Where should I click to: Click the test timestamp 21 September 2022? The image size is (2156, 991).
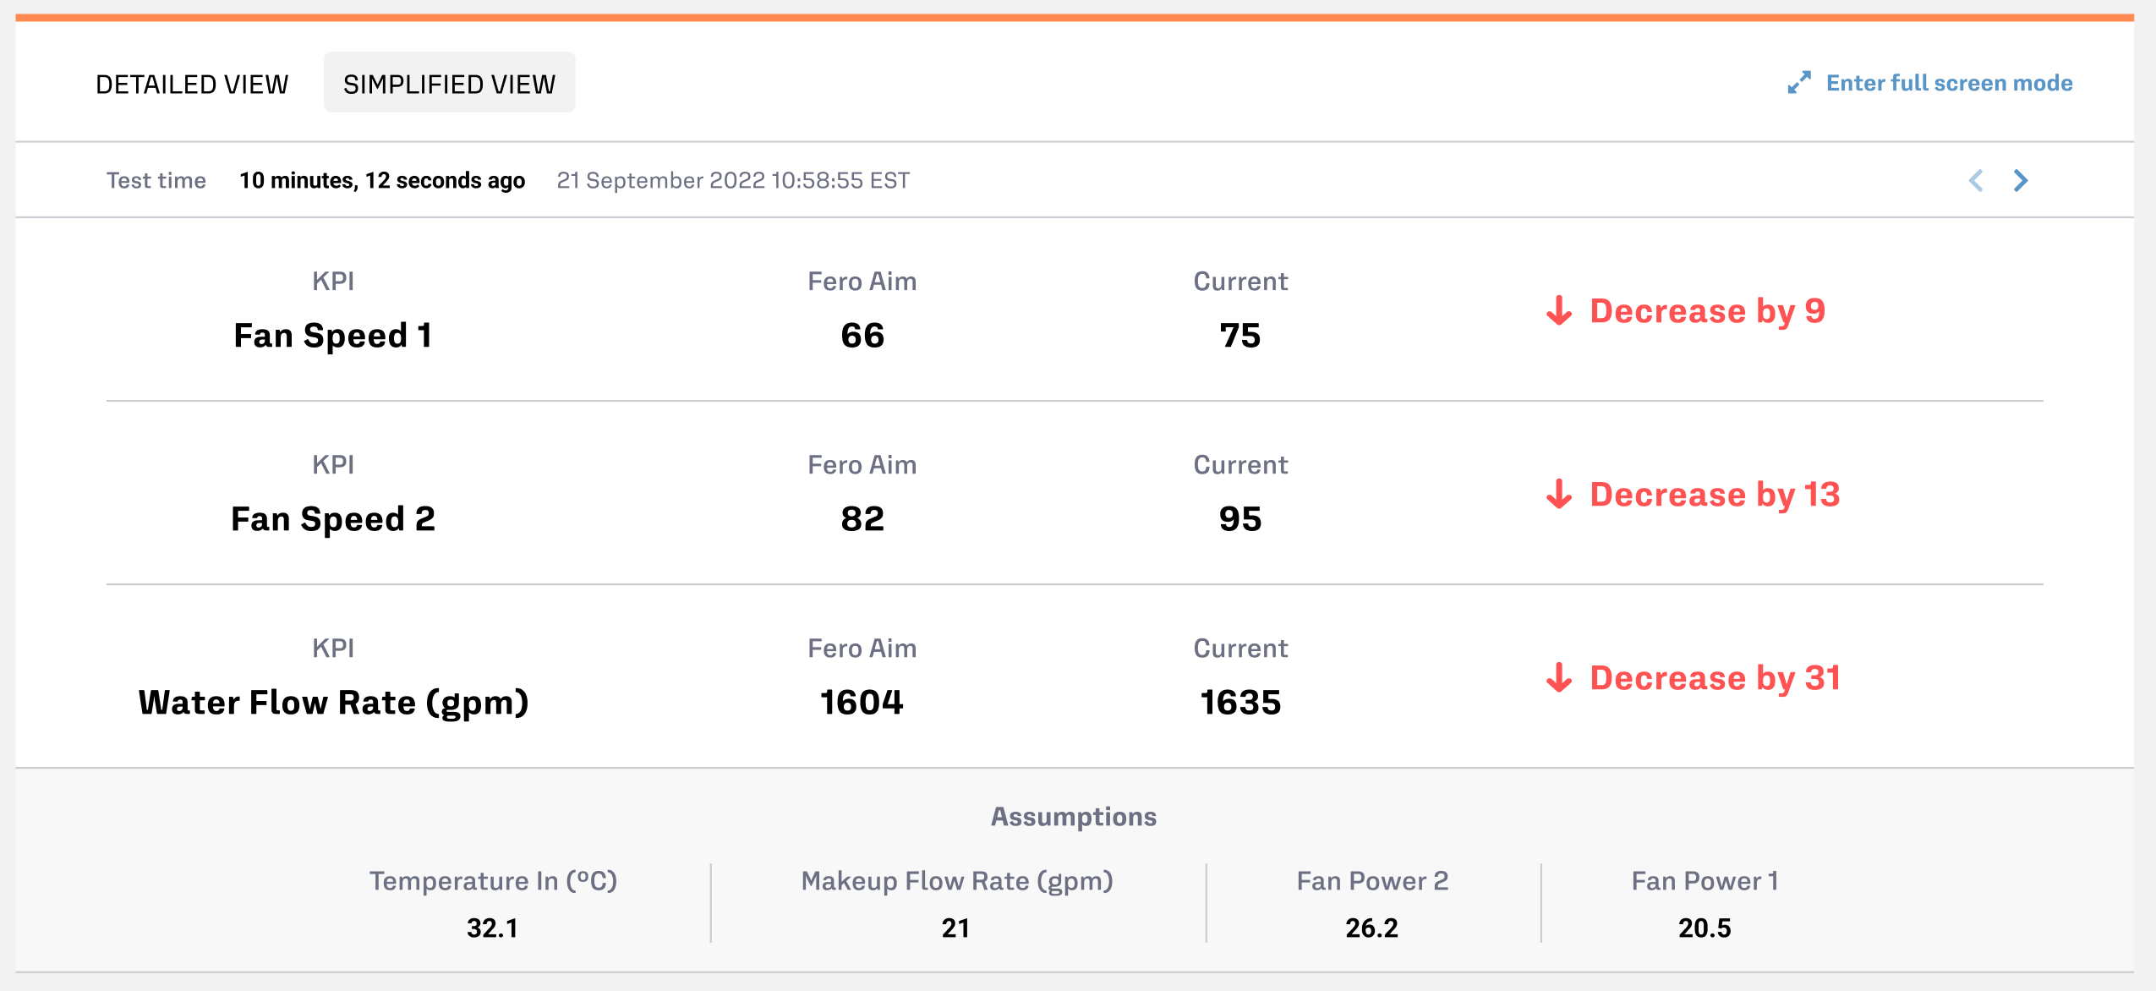[733, 180]
